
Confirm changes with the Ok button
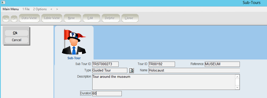[x=17, y=33]
